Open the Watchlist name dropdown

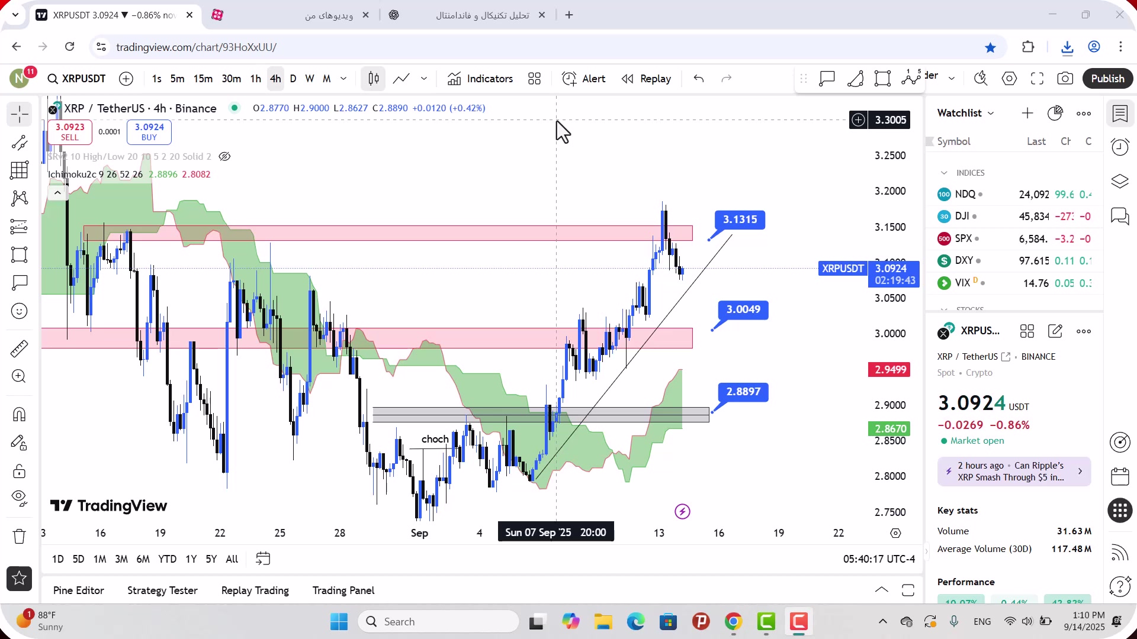966,113
